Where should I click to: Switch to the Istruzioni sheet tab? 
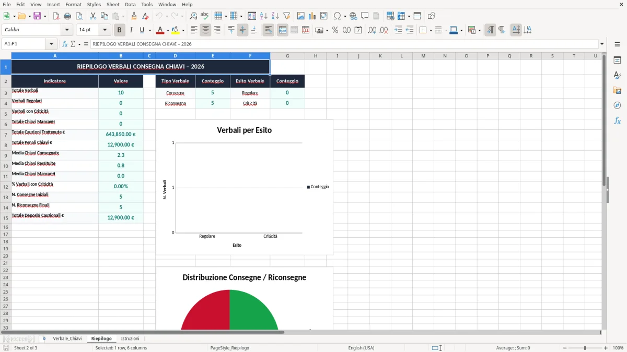[130, 338]
